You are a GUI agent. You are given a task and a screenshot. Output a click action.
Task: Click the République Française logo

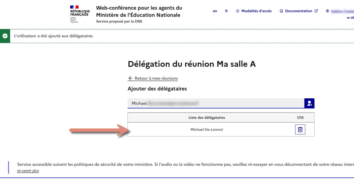80,14
